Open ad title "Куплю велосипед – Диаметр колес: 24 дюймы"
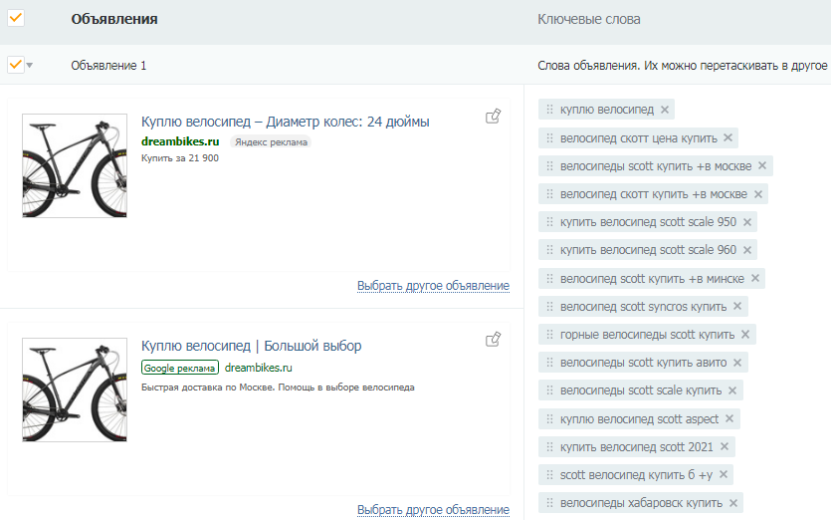This screenshot has width=831, height=520. (x=285, y=122)
